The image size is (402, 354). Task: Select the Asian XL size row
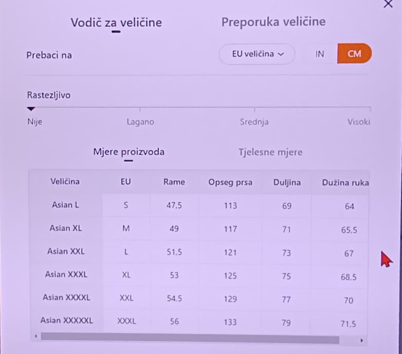point(65,228)
